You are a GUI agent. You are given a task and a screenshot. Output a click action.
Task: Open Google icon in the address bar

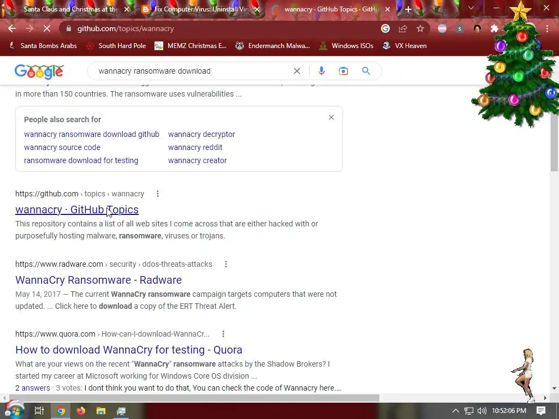point(385,28)
